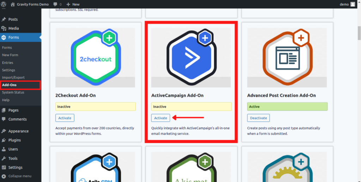The width and height of the screenshot is (361, 182).
Task: Open the Forms submenu item
Action: click(x=7, y=48)
